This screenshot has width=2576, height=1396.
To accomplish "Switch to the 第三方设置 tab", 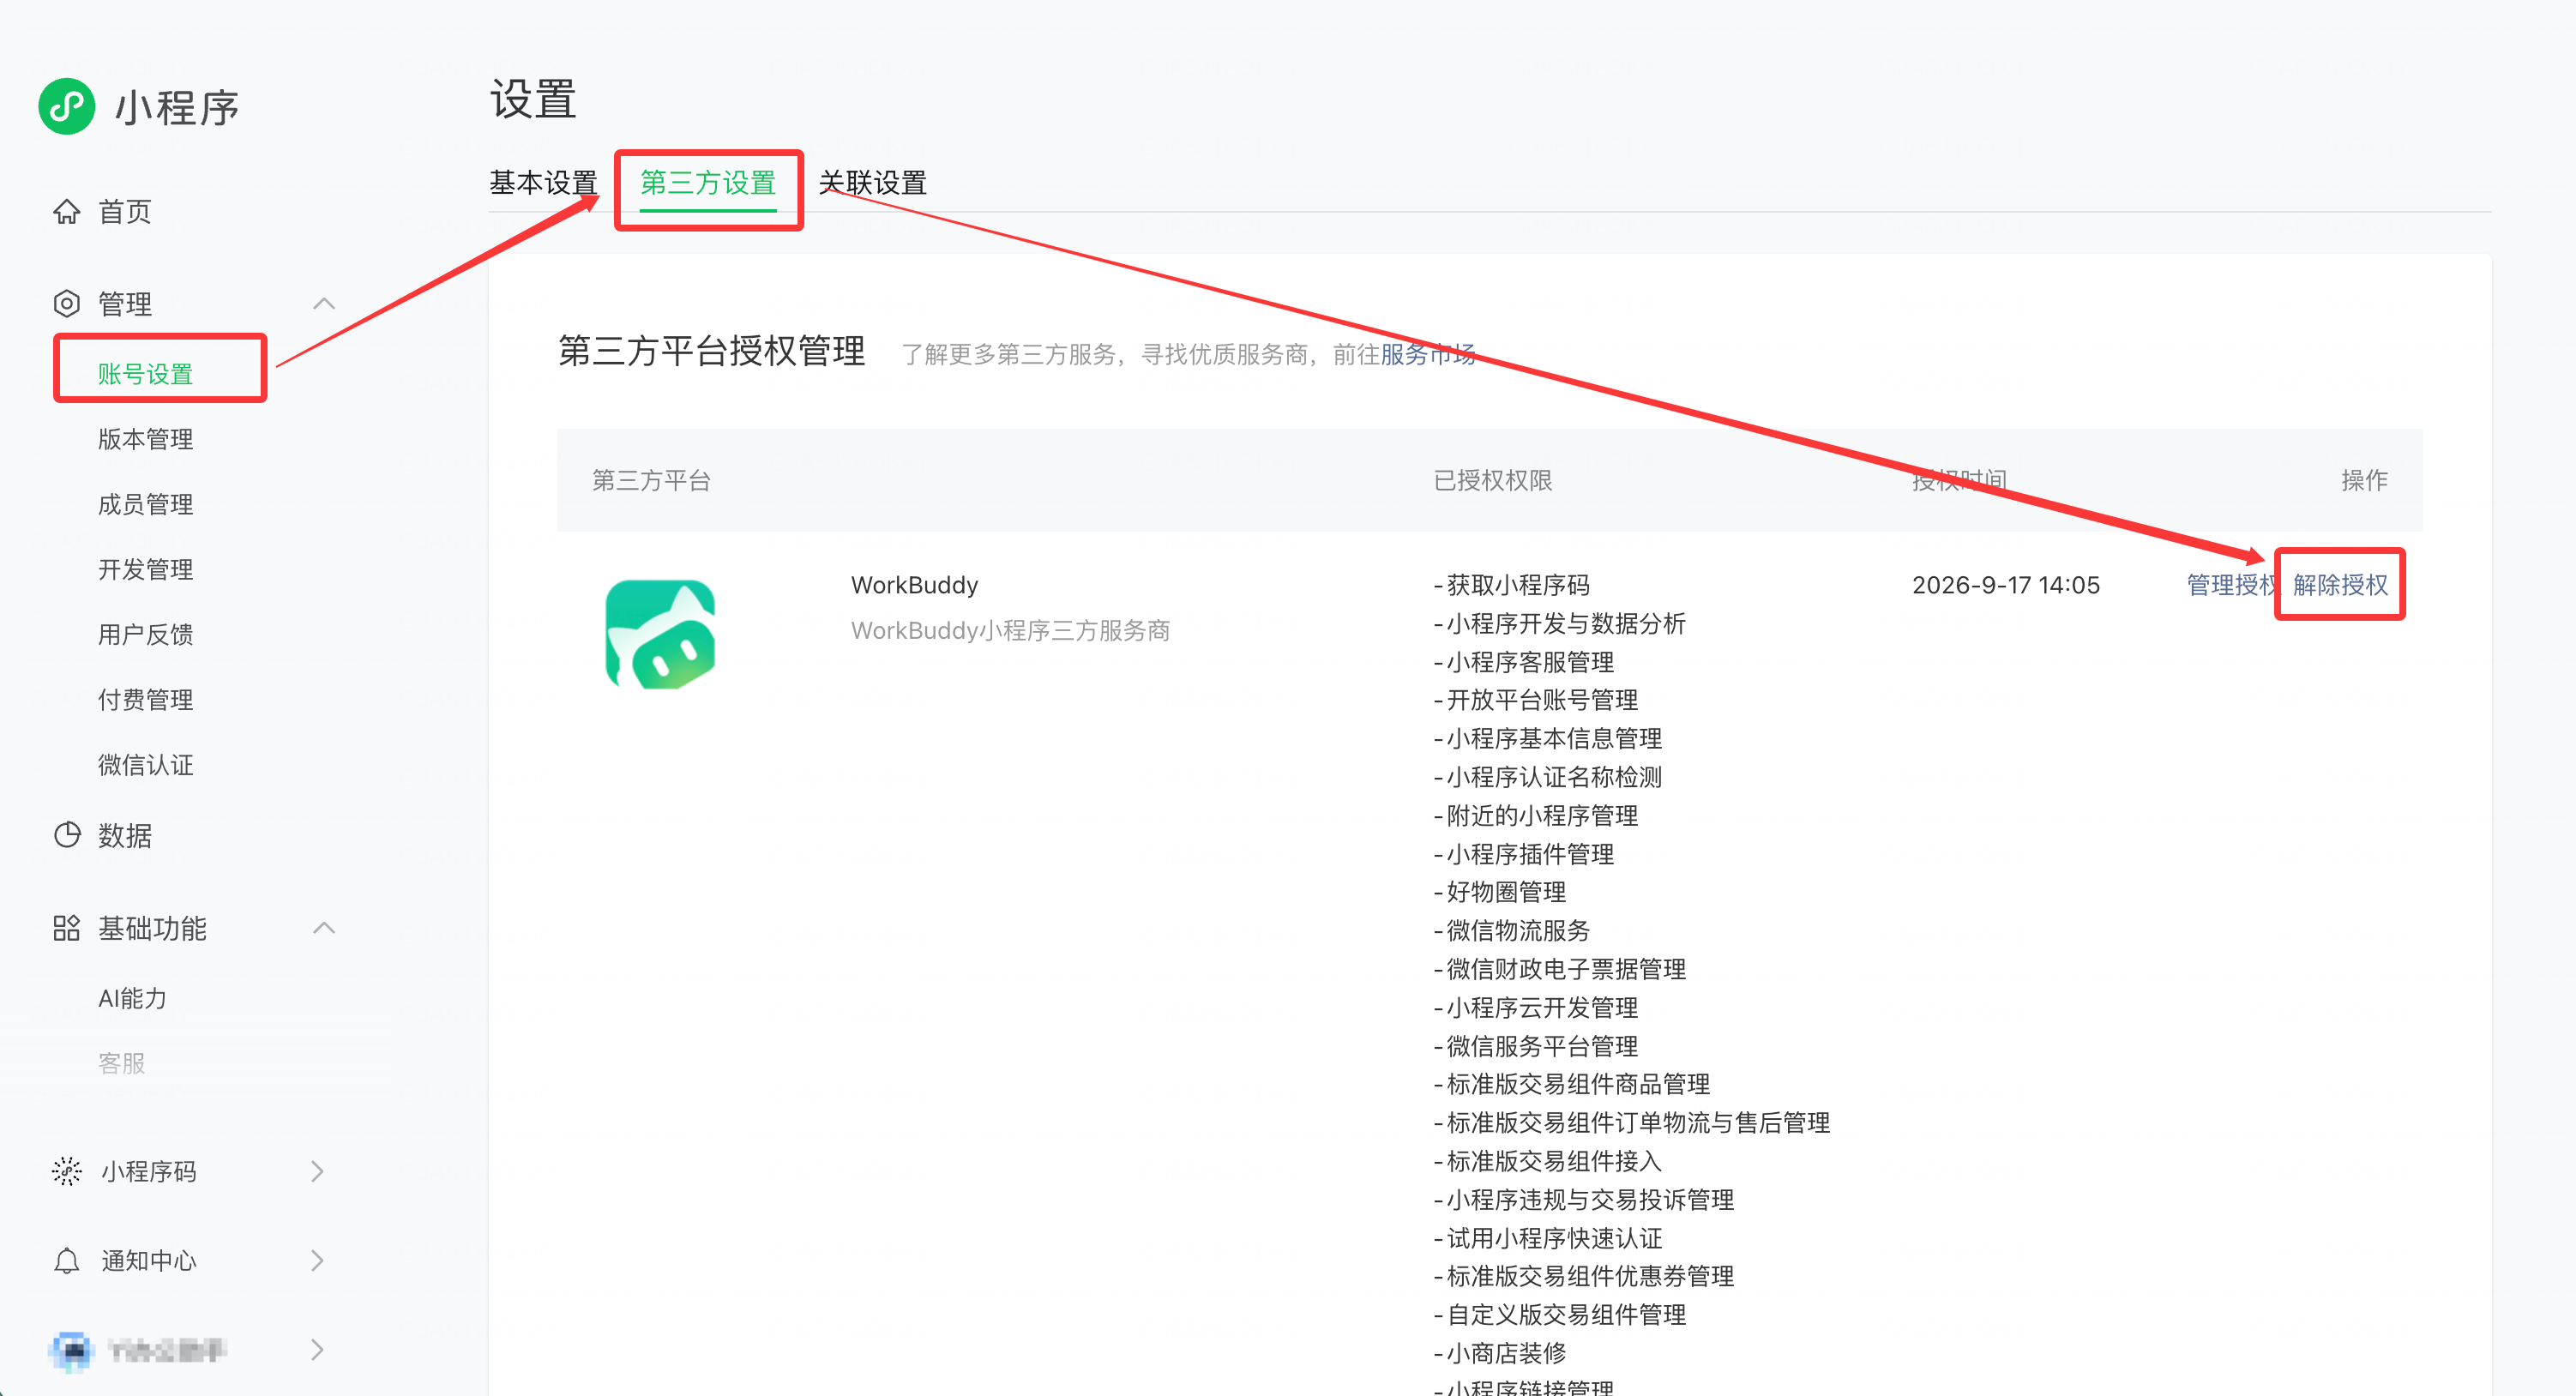I will tap(708, 183).
